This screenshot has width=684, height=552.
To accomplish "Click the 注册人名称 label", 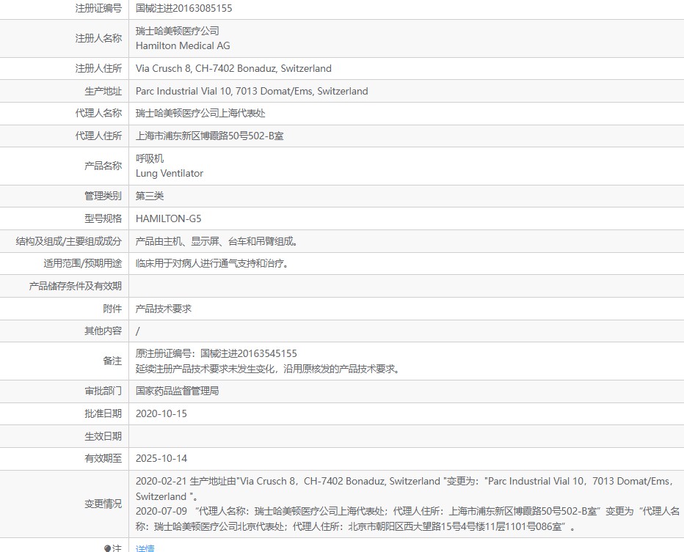I will 98,38.
